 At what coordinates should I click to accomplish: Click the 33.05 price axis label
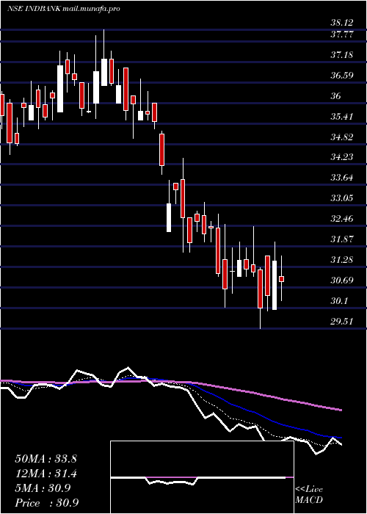(342, 198)
